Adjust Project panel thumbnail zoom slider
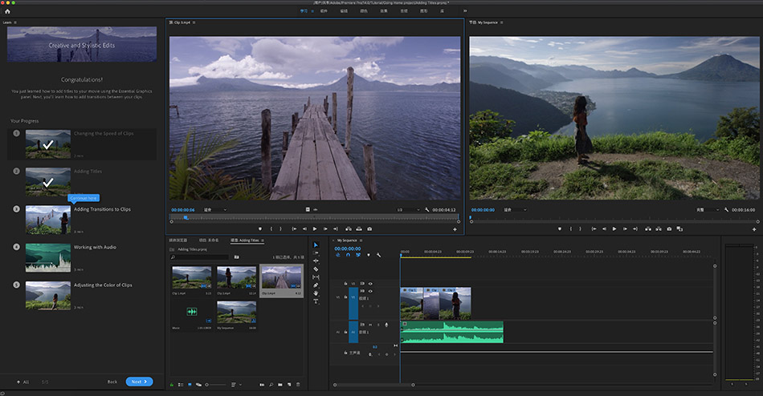 (215, 385)
